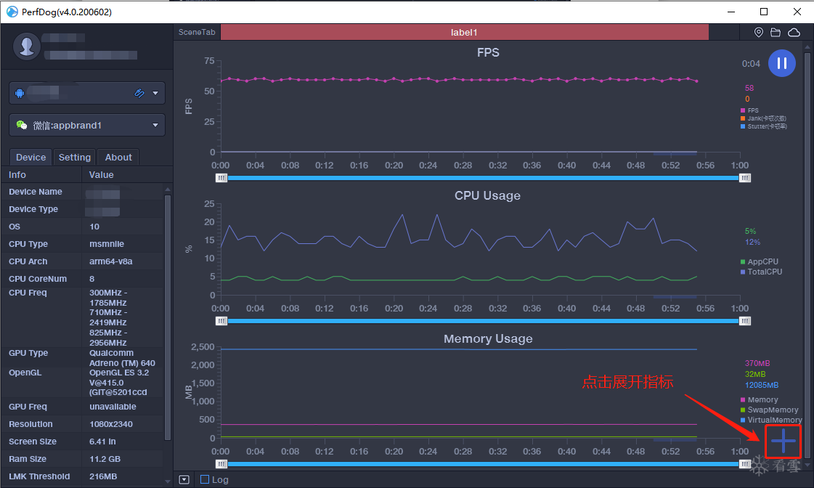Click the FPS chart's left range slider handle
814x488 pixels.
pyautogui.click(x=221, y=178)
